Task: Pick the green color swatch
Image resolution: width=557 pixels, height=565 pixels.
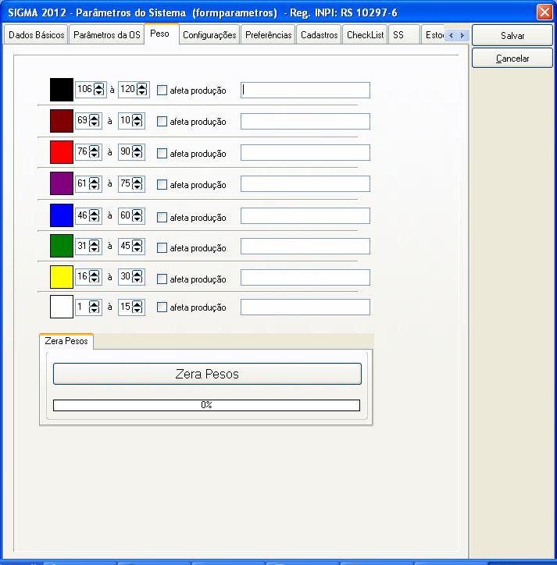Action: 62,246
